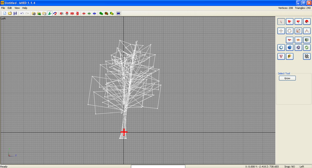Click the blue weld vertices icon
312x168 pixels.
pos(95,13)
